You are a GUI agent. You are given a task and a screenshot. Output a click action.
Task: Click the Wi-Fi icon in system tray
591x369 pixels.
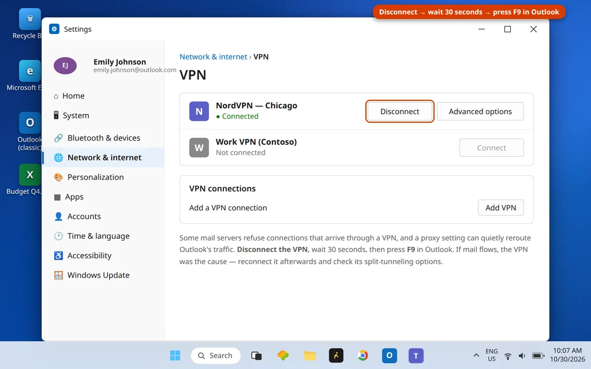[x=508, y=356]
